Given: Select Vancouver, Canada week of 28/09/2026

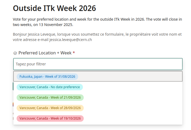Looking at the screenshot, I should click(x=50, y=108).
